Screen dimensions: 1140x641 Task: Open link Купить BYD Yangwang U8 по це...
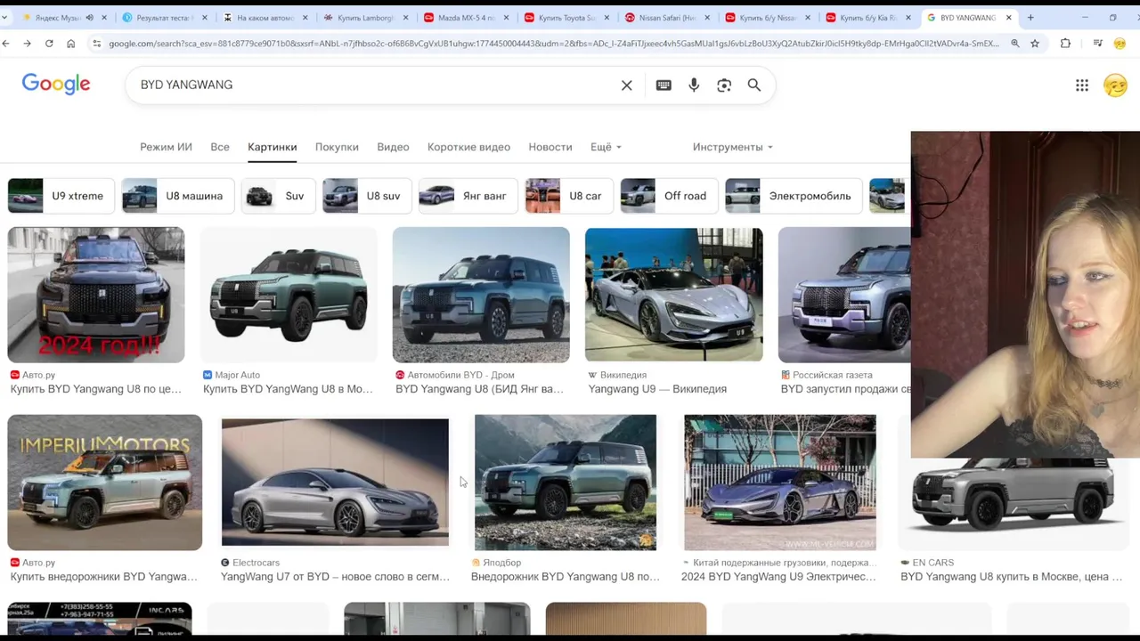pyautogui.click(x=95, y=389)
